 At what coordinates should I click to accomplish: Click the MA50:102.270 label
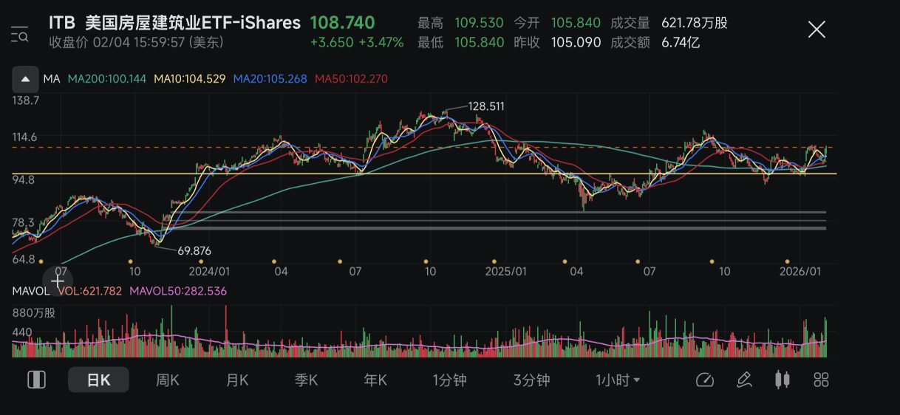(x=351, y=79)
